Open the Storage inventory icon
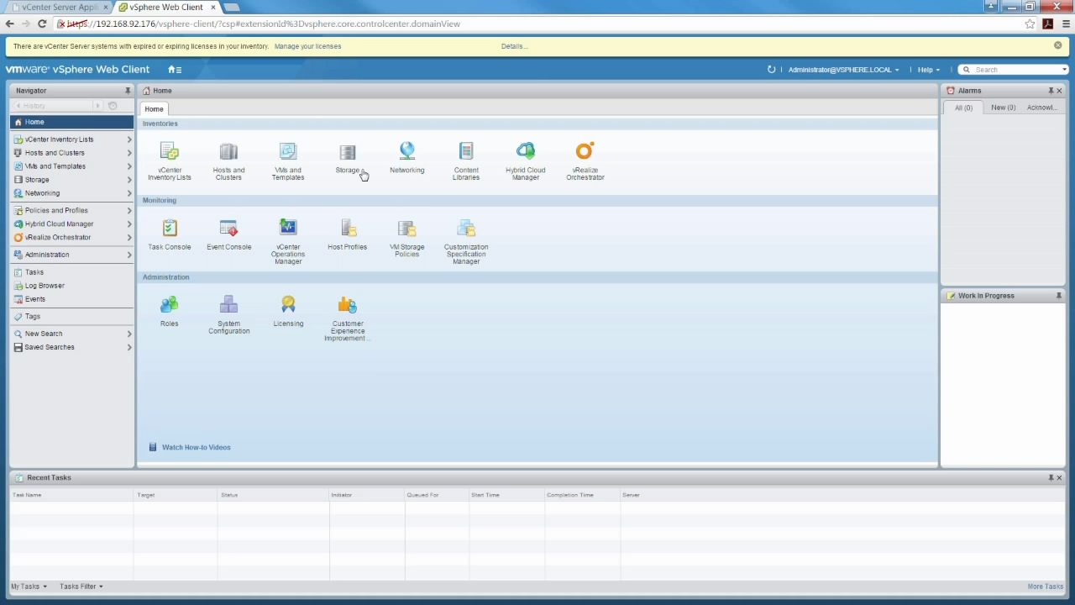Viewport: 1075px width, 605px height. (348, 152)
